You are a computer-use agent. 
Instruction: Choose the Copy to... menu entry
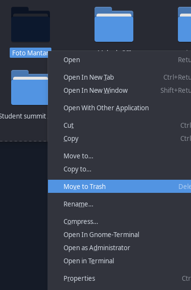[119, 169]
